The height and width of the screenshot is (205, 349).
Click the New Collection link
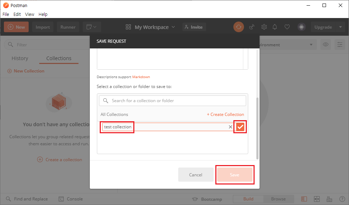point(26,71)
